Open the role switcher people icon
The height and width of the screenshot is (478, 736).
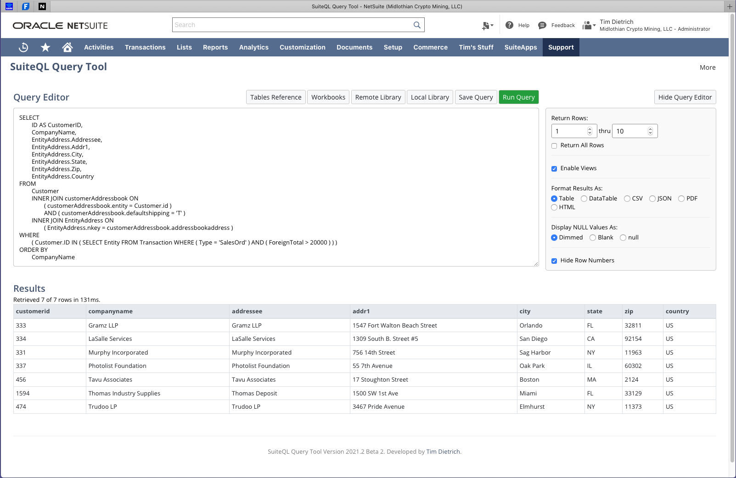(587, 25)
